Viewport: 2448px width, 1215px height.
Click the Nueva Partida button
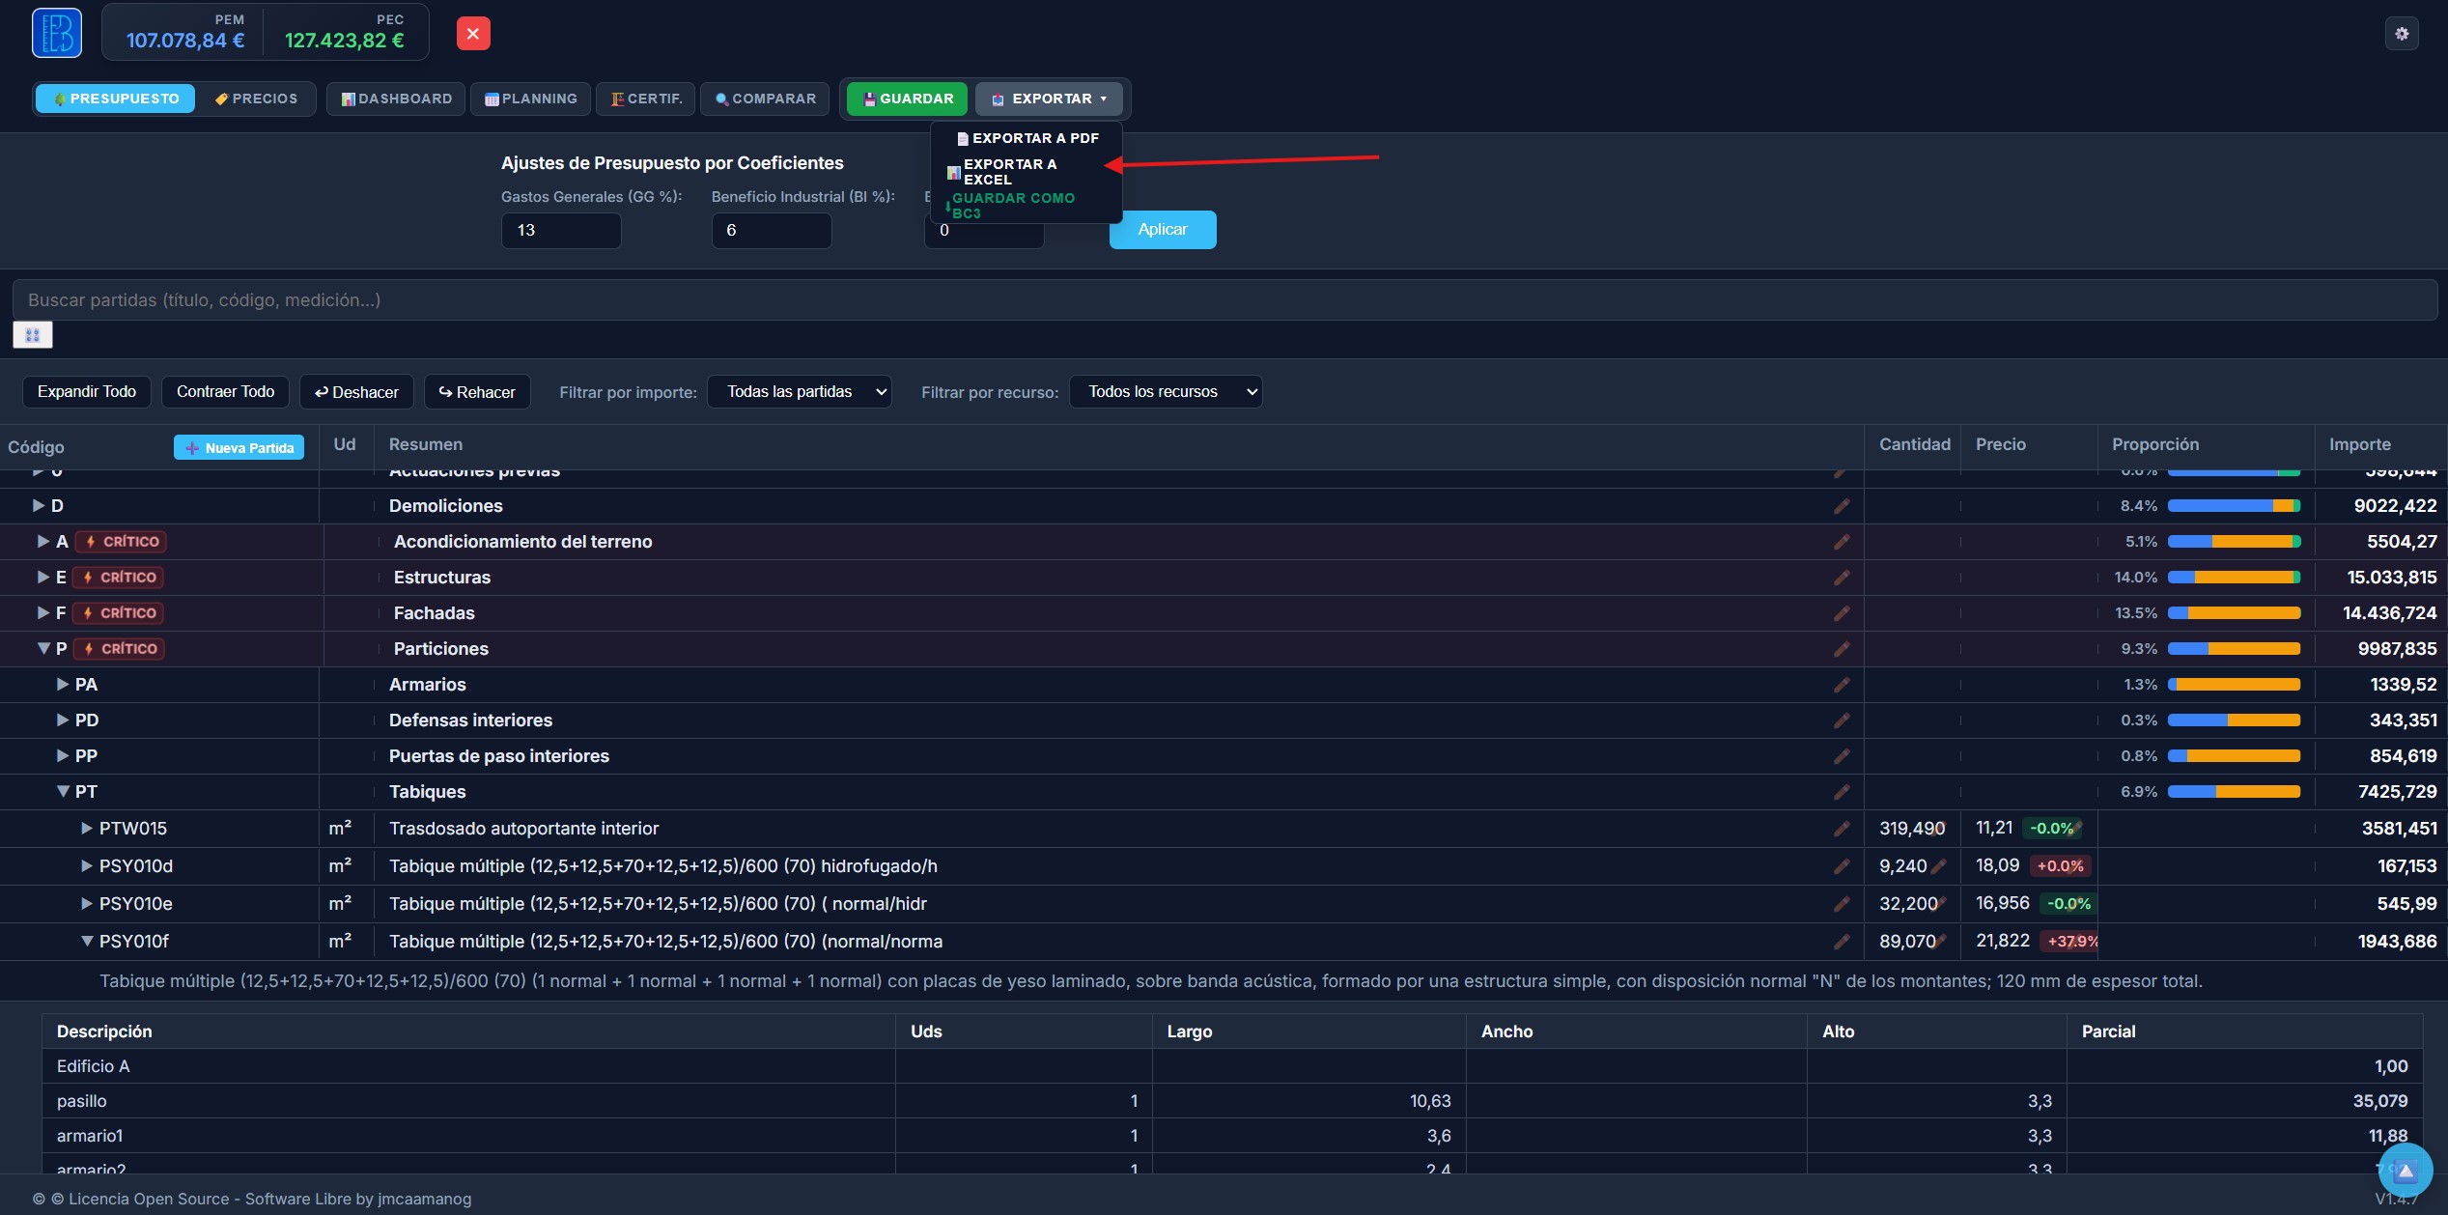click(239, 448)
